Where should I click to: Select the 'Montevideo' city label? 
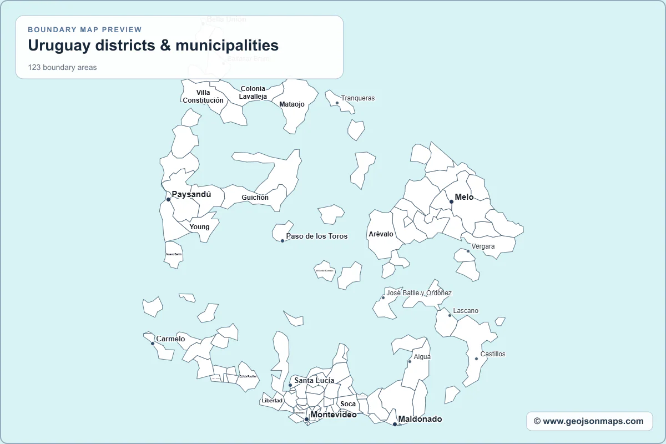click(x=334, y=415)
